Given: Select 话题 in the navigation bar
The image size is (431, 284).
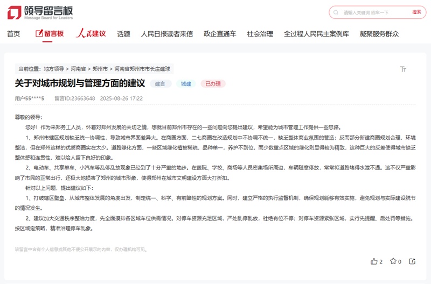Looking at the screenshot, I should pyautogui.click(x=123, y=34).
